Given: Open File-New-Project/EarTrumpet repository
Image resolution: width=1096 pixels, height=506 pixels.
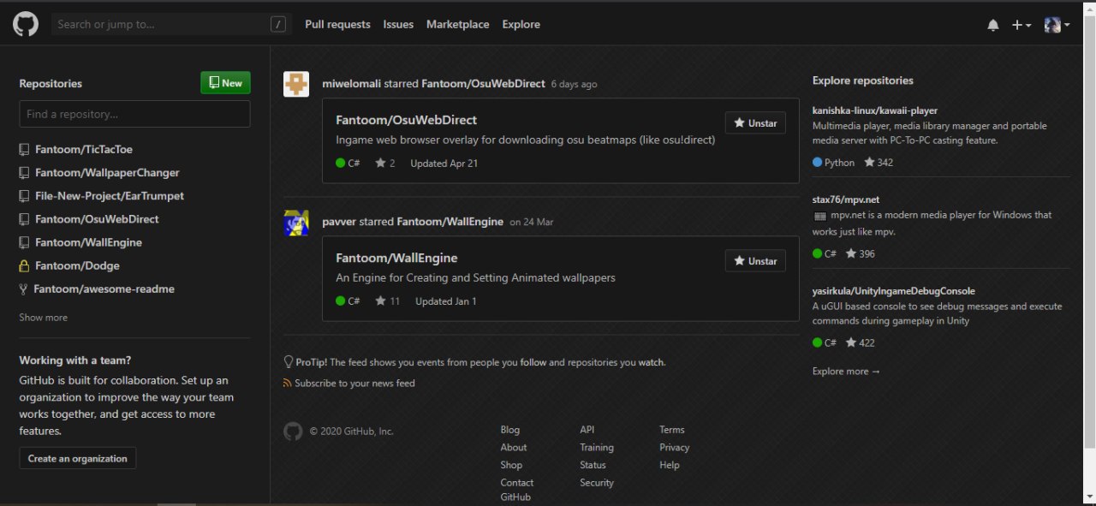Looking at the screenshot, I should [110, 195].
